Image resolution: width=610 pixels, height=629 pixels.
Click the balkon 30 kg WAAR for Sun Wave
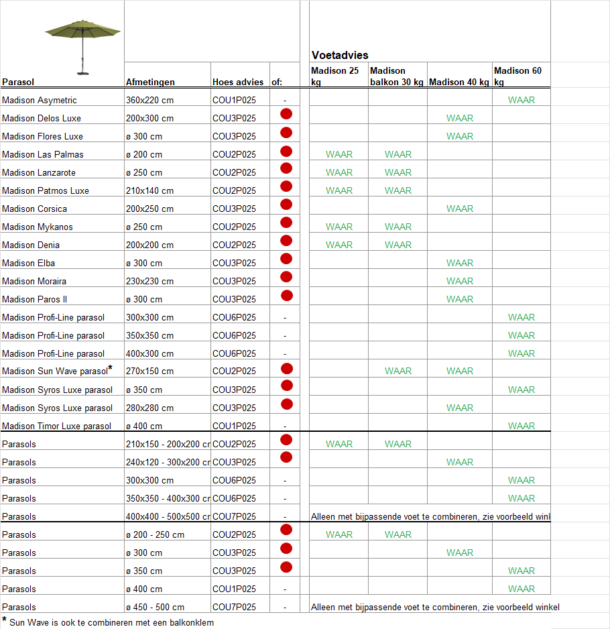point(398,371)
